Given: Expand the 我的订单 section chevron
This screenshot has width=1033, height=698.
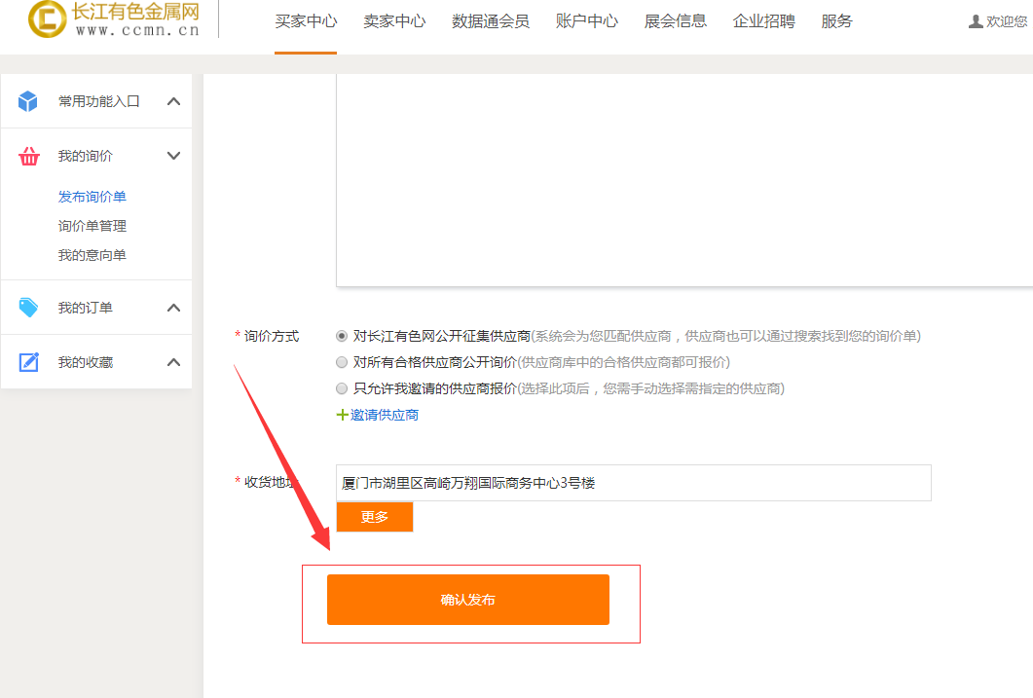Looking at the screenshot, I should tap(173, 308).
